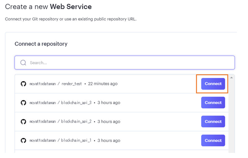Click the scroll-up arrow of repository list

[231, 77]
